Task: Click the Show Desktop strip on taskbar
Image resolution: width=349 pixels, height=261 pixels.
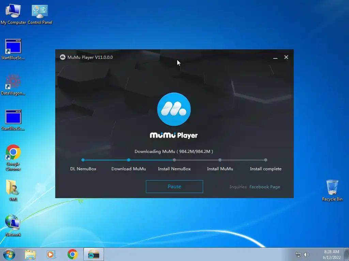Action: (x=347, y=254)
